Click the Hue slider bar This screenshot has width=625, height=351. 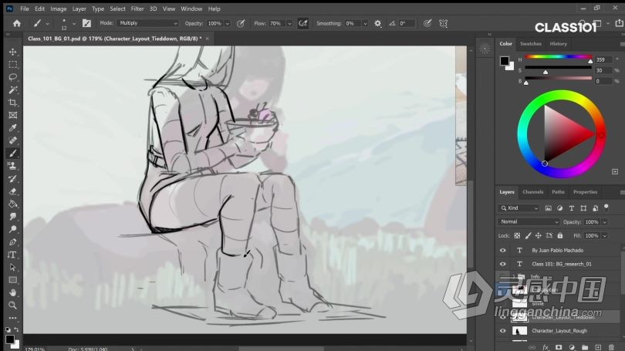[559, 57]
